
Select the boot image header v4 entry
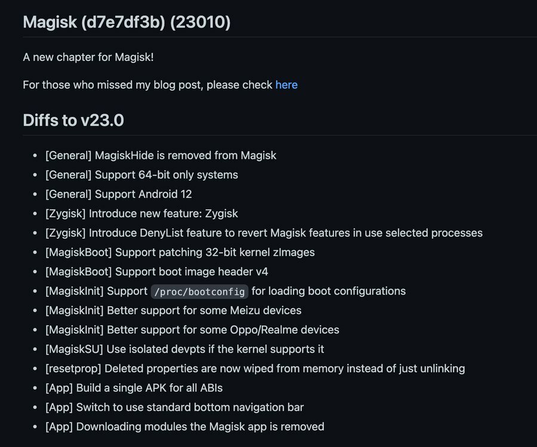click(x=156, y=272)
